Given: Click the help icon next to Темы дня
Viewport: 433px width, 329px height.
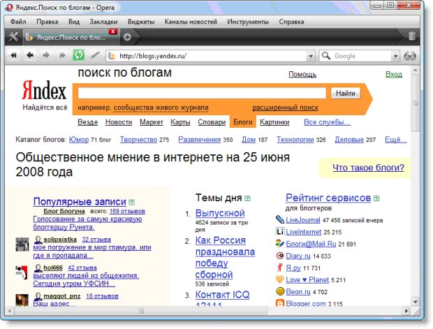Looking at the screenshot, I should [247, 198].
